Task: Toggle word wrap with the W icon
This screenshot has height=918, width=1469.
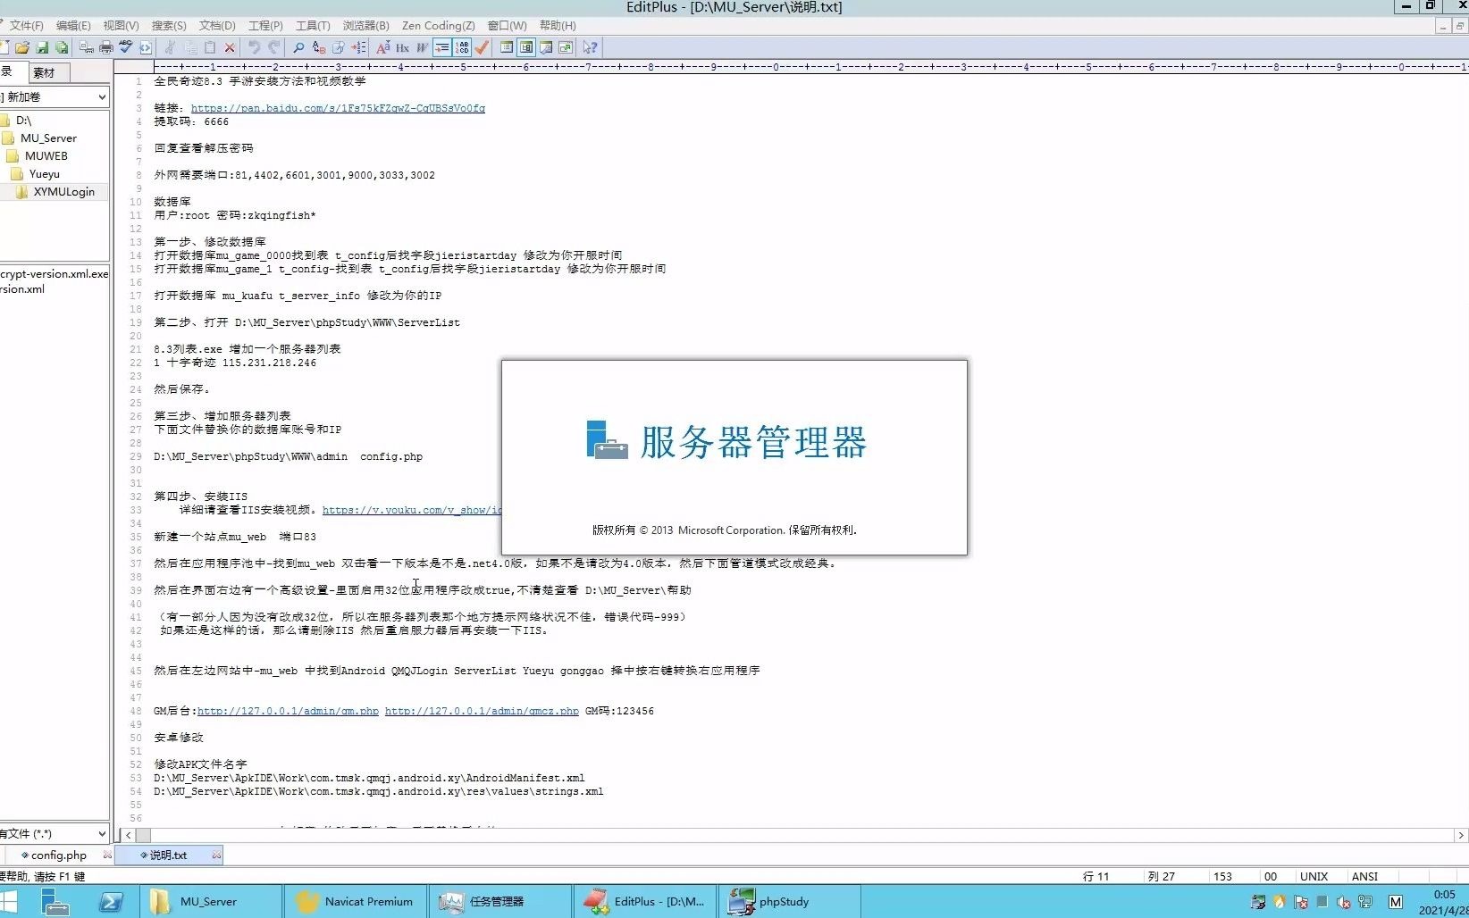Action: click(423, 47)
